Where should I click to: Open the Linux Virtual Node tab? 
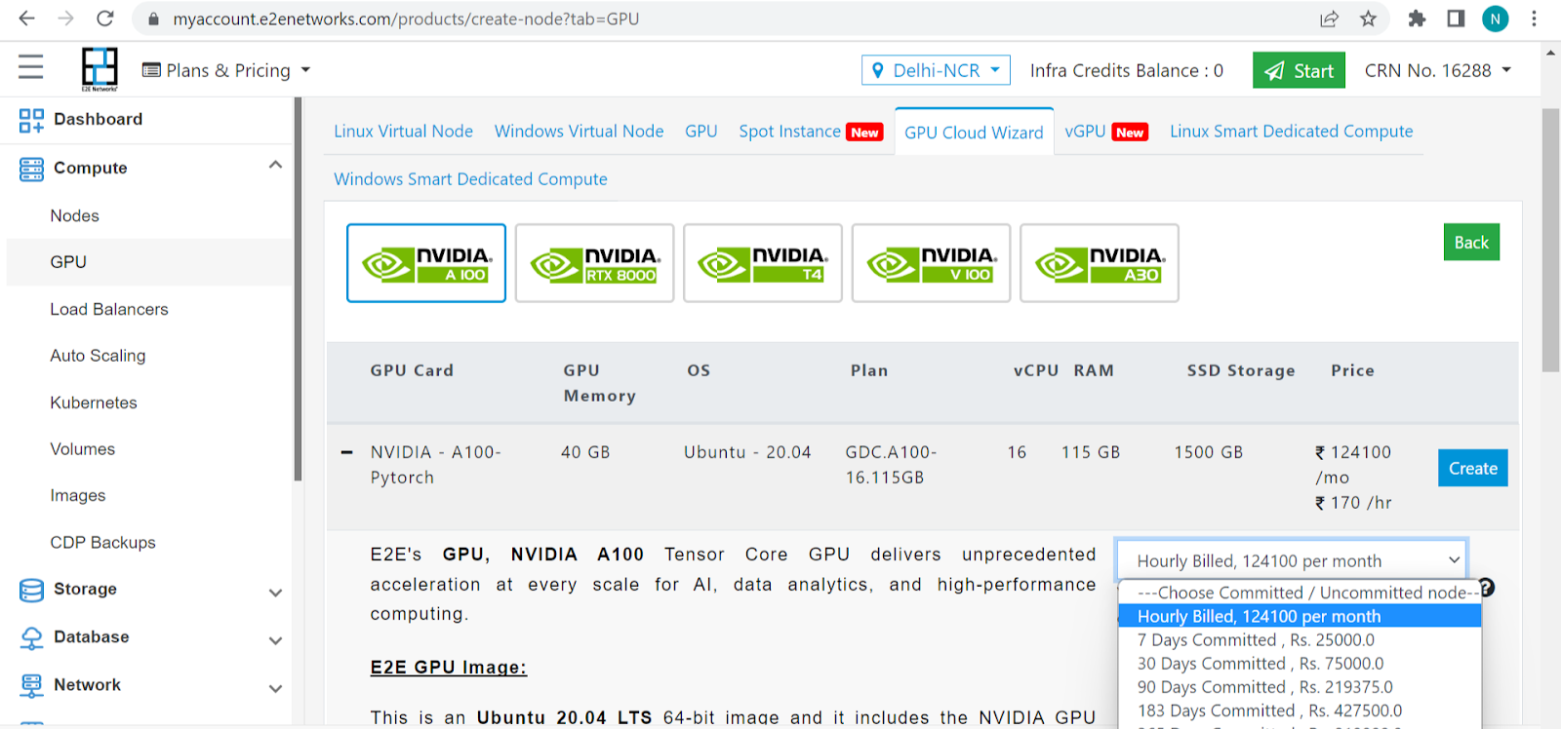tap(403, 131)
